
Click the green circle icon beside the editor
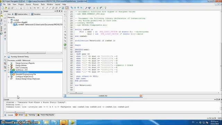pos(65,45)
